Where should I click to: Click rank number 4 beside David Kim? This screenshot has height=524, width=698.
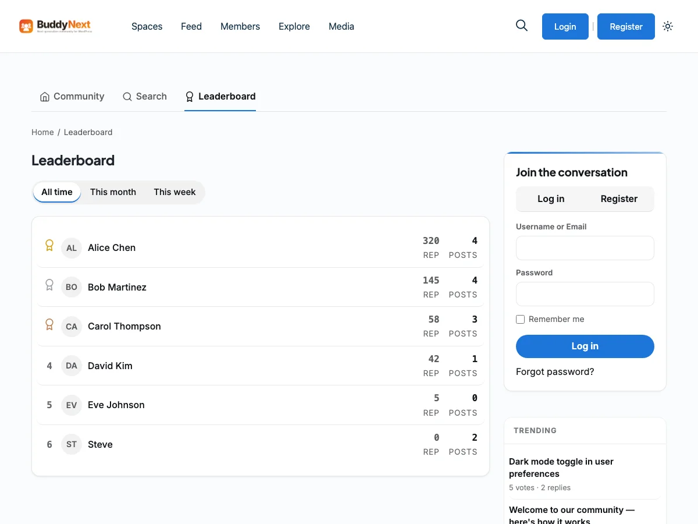(49, 366)
